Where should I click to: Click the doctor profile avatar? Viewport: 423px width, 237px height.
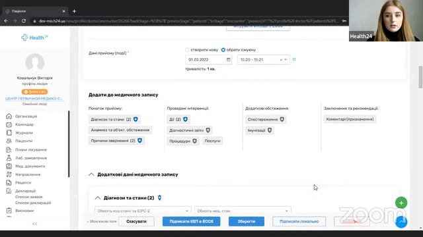[35, 63]
